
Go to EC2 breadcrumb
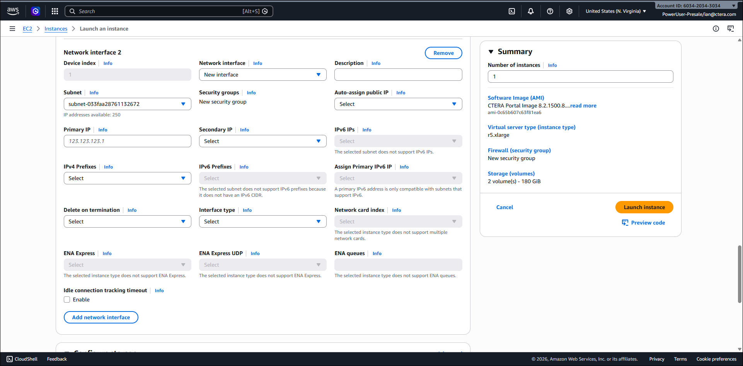(x=27, y=29)
